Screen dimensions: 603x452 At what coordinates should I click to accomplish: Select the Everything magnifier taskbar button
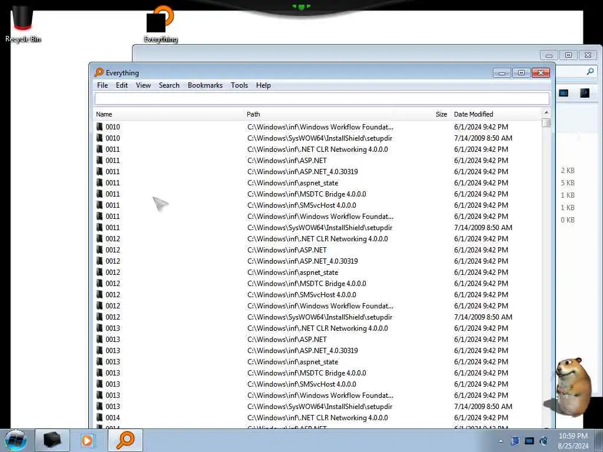(125, 440)
